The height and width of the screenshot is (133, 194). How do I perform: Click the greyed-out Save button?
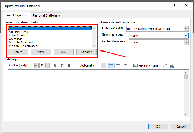[x=63, y=52]
